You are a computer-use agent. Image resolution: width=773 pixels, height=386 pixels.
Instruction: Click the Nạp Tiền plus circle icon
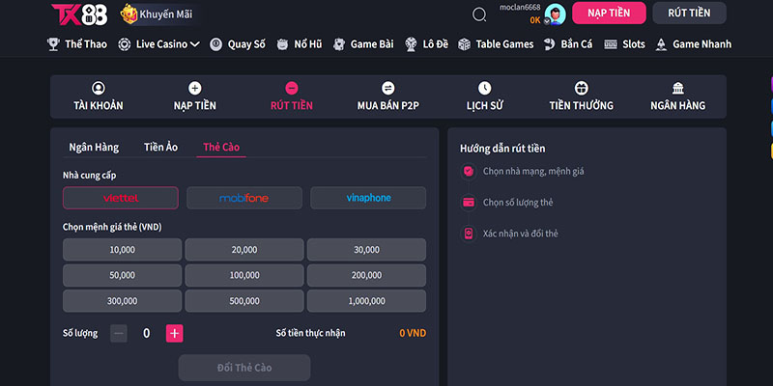[195, 88]
